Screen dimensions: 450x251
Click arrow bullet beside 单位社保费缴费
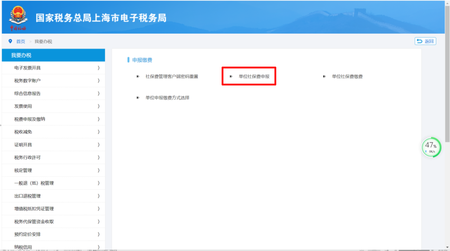point(324,77)
